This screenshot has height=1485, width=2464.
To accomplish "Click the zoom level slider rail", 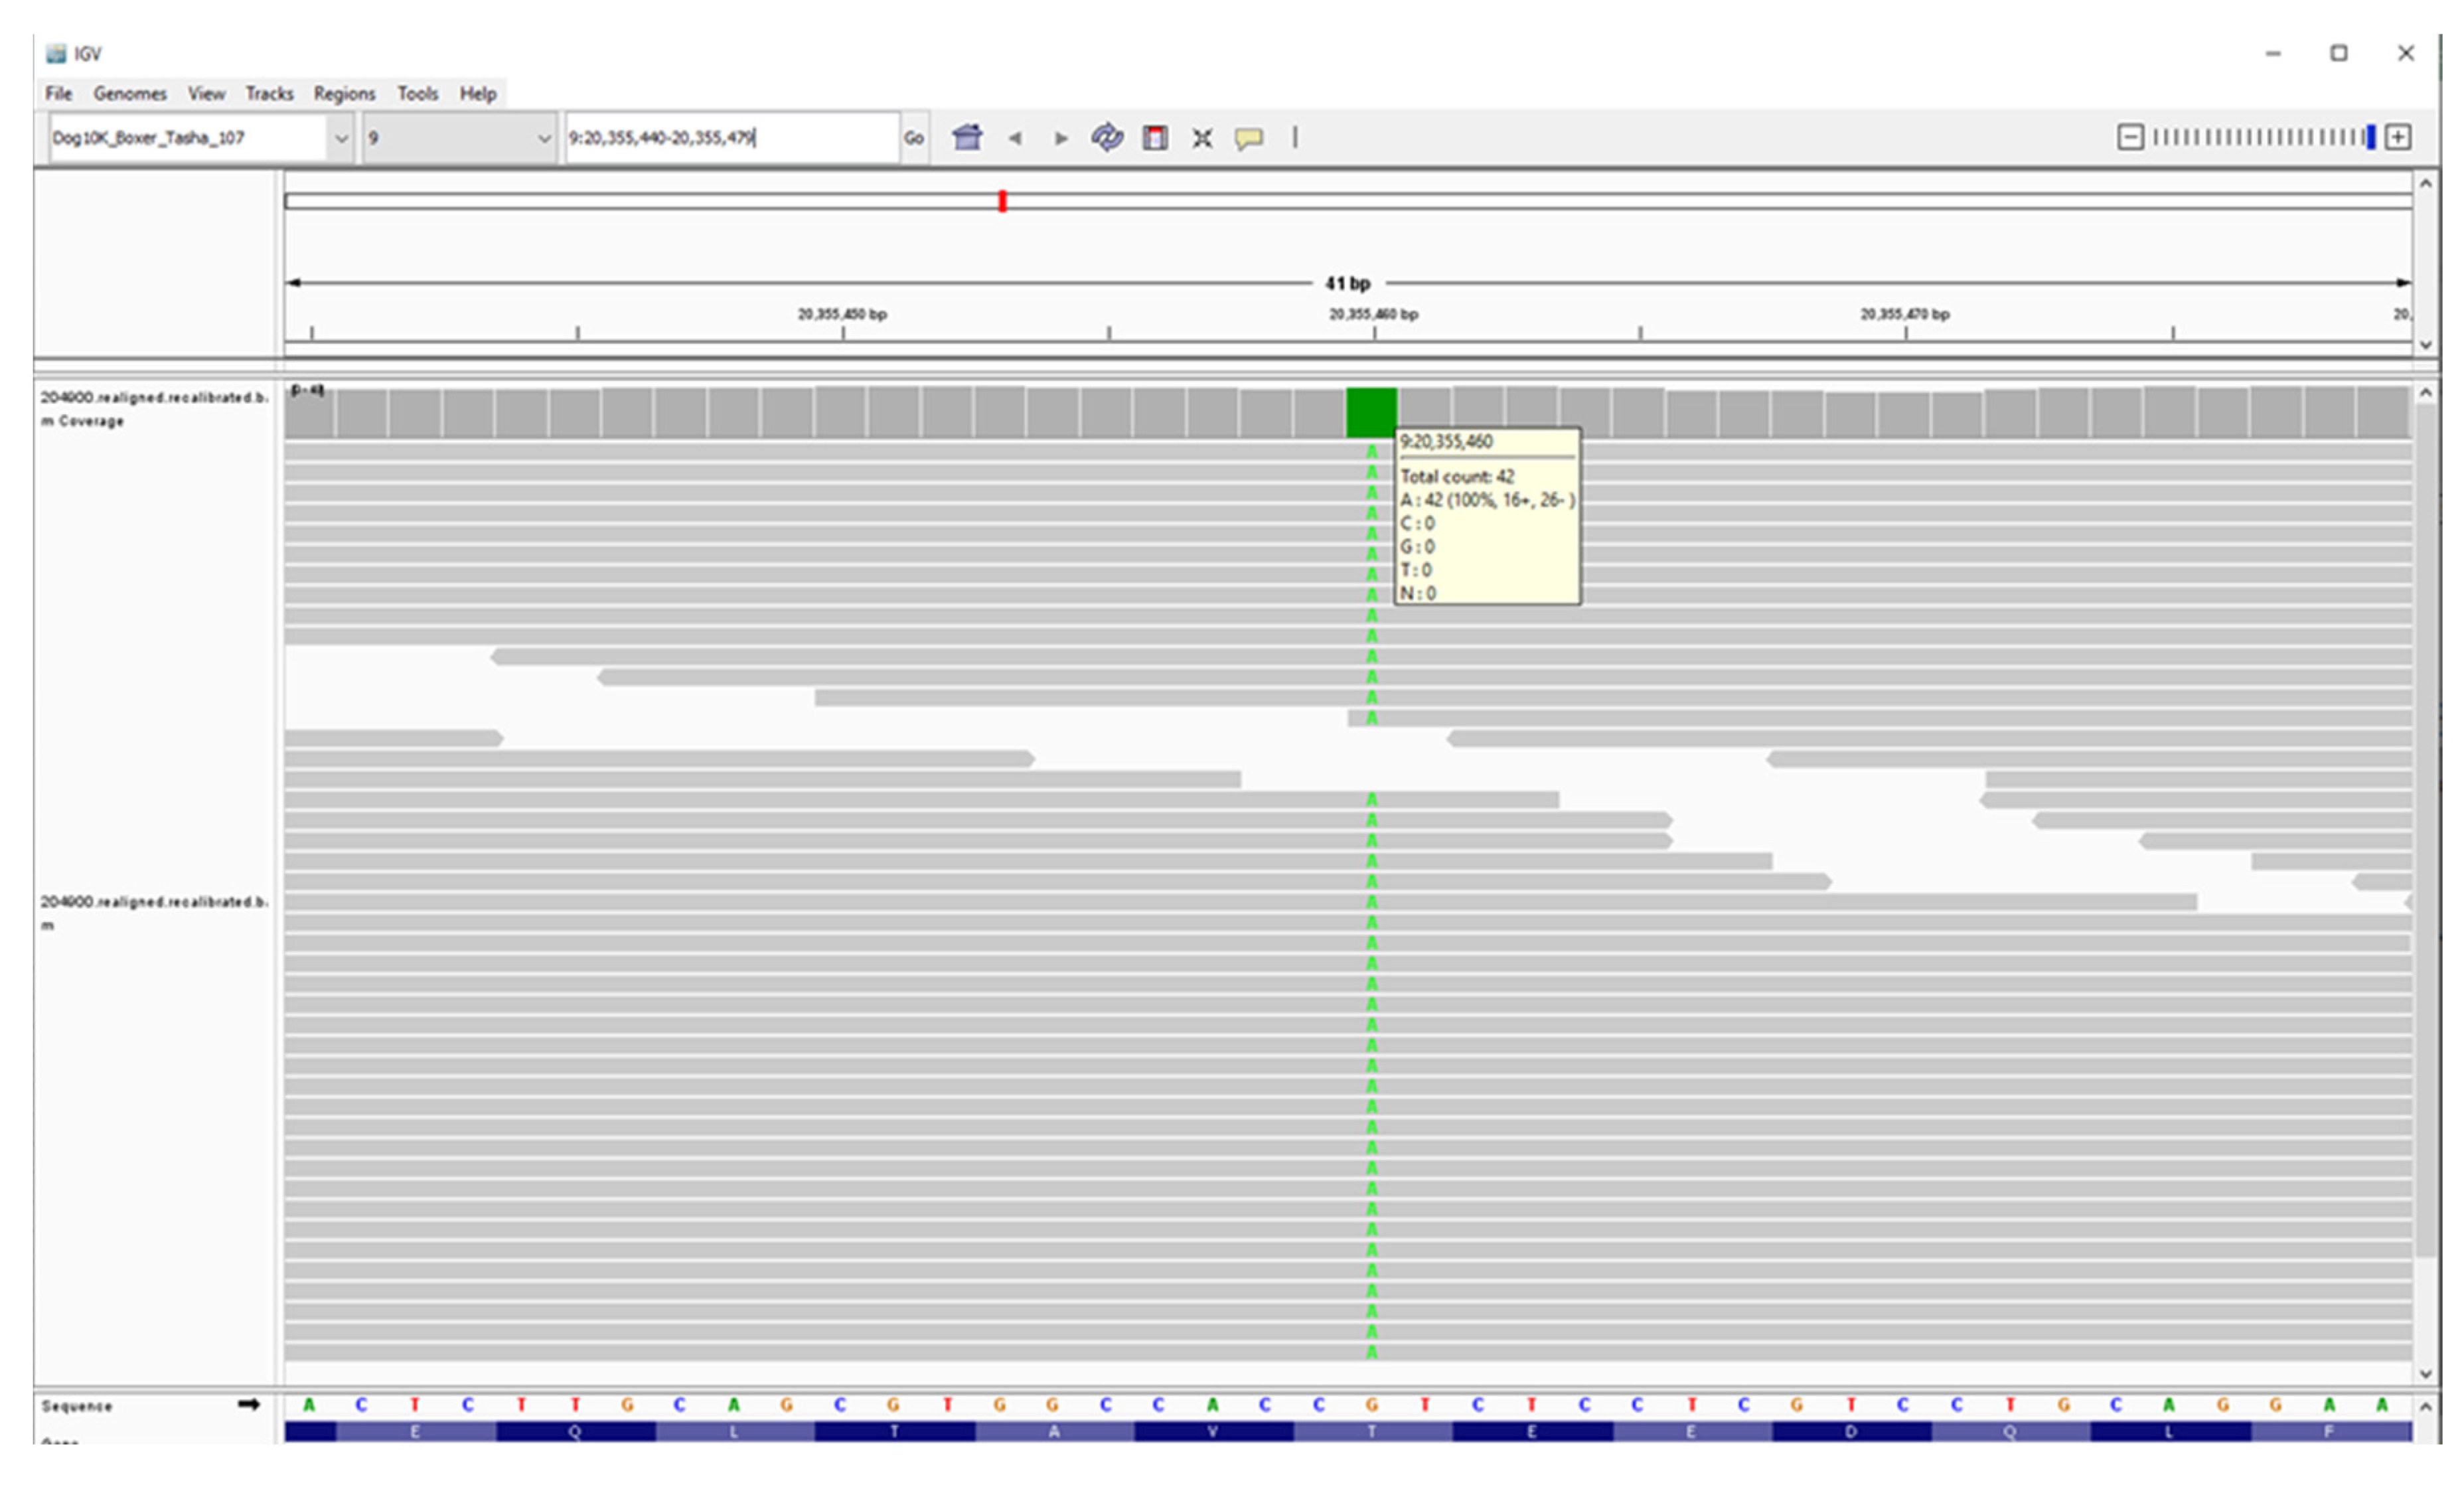I will pos(2260,137).
